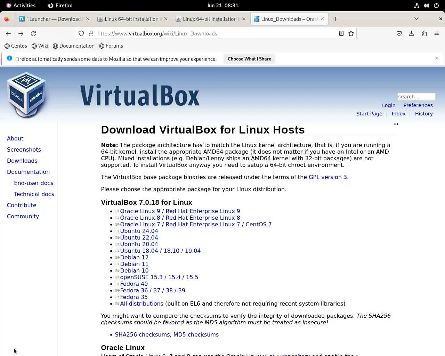445x356 pixels.
Task: Open the Pocket save icon
Action: (x=399, y=33)
